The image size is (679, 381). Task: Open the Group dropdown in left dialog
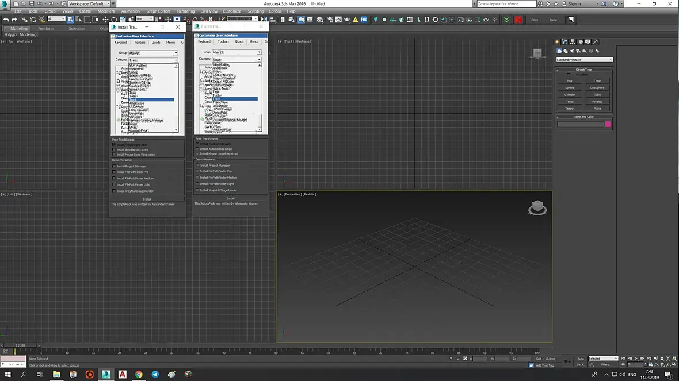pyautogui.click(x=153, y=53)
